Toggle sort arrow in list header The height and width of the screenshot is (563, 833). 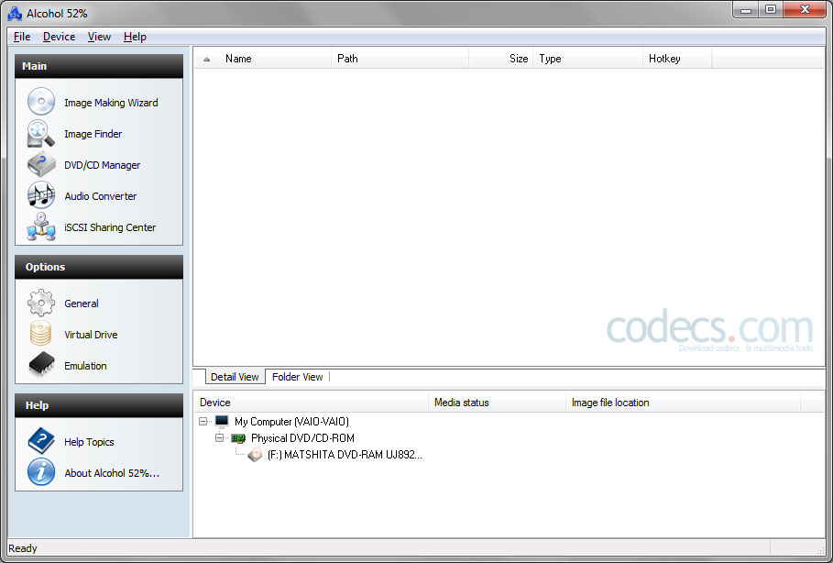(x=207, y=59)
